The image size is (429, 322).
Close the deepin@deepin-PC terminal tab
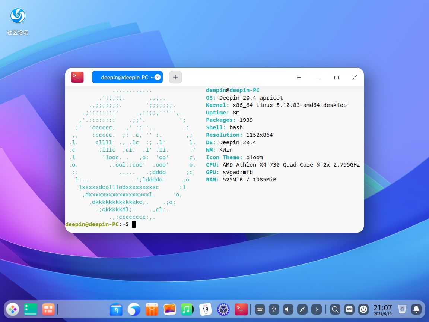tap(158, 77)
